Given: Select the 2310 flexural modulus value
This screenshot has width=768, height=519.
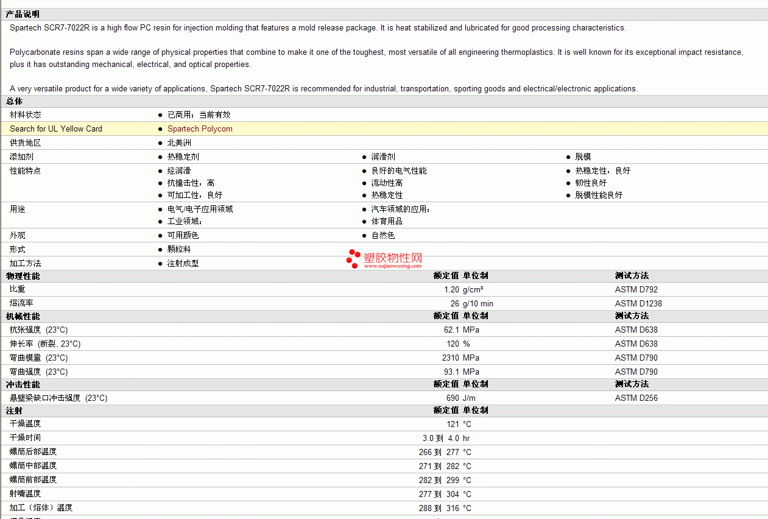Looking at the screenshot, I should [451, 358].
